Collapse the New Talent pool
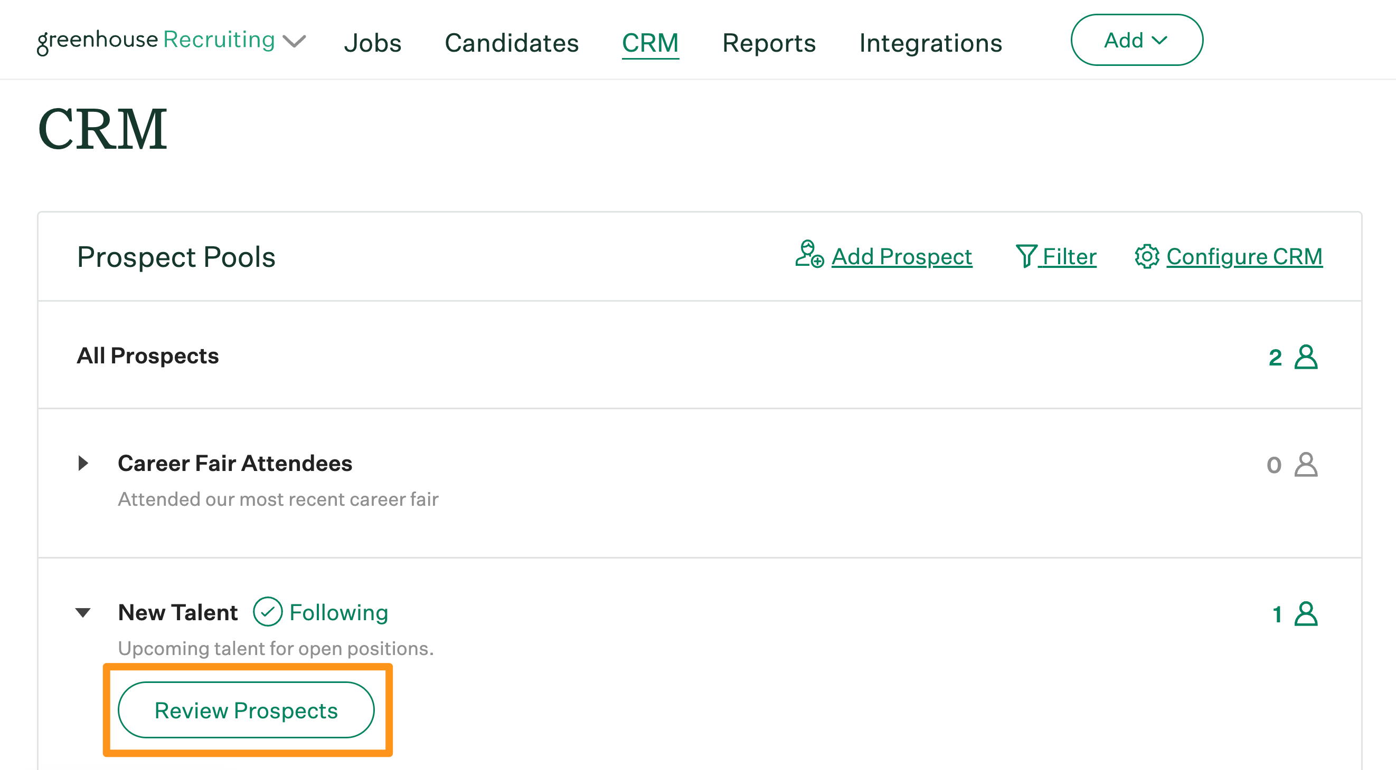 (x=83, y=612)
